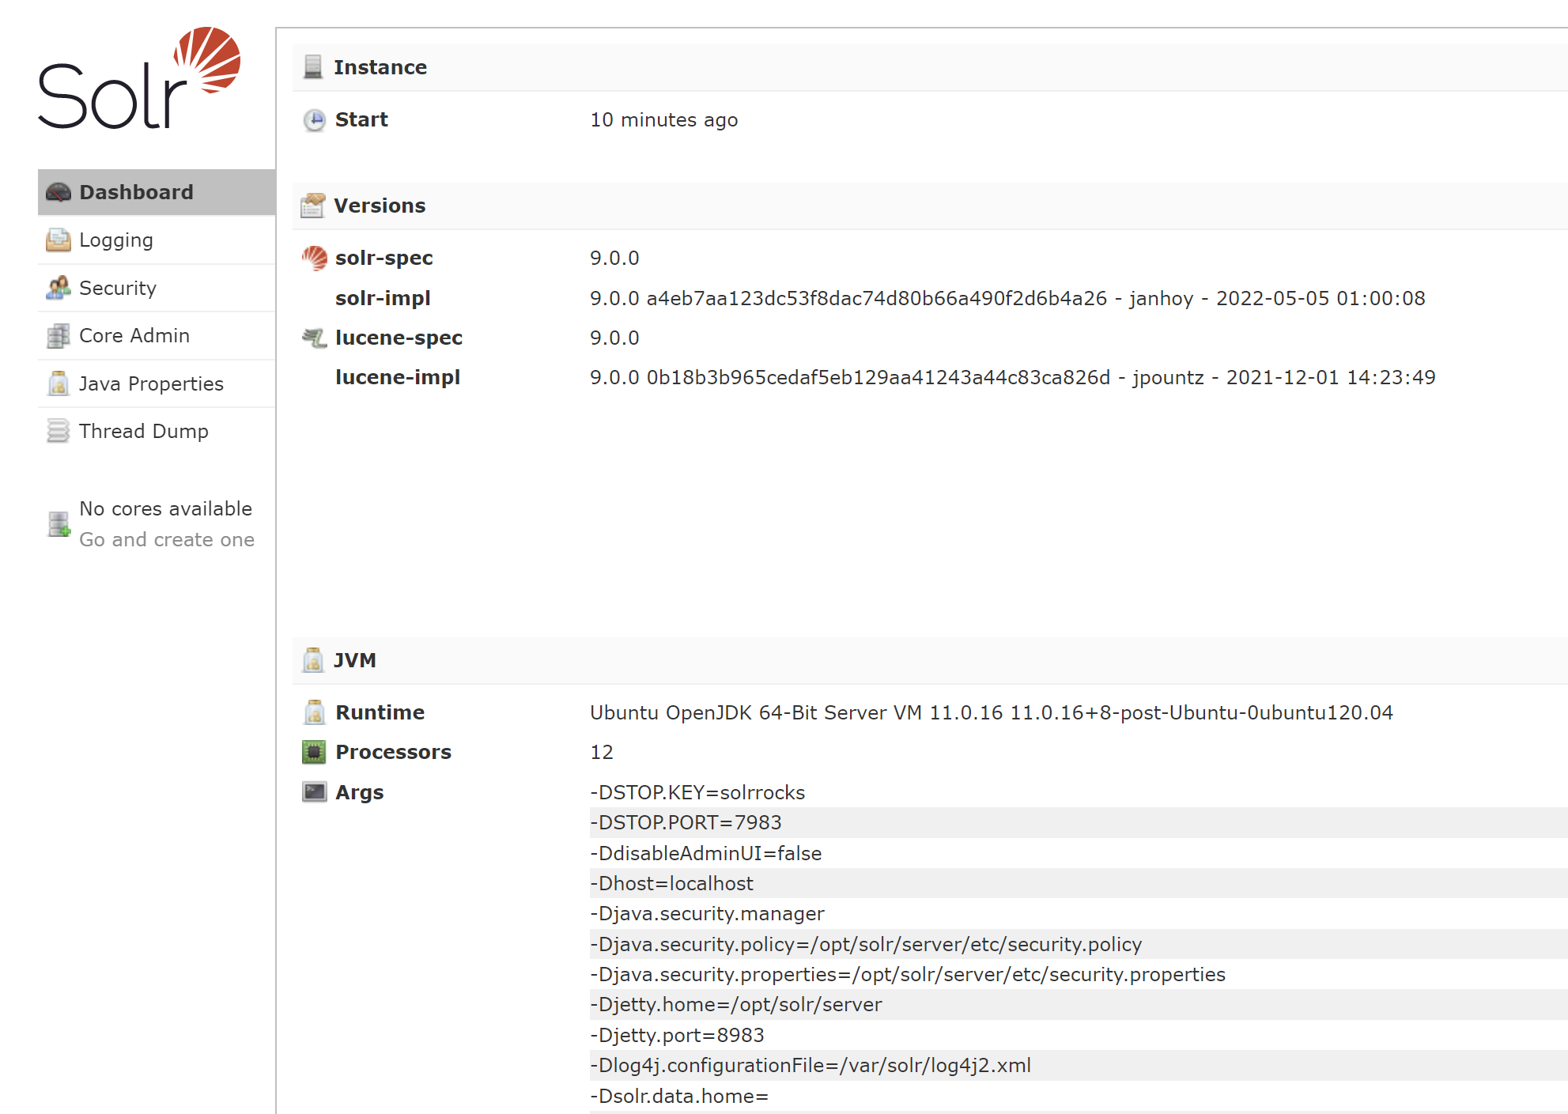View Java Properties

157,383
